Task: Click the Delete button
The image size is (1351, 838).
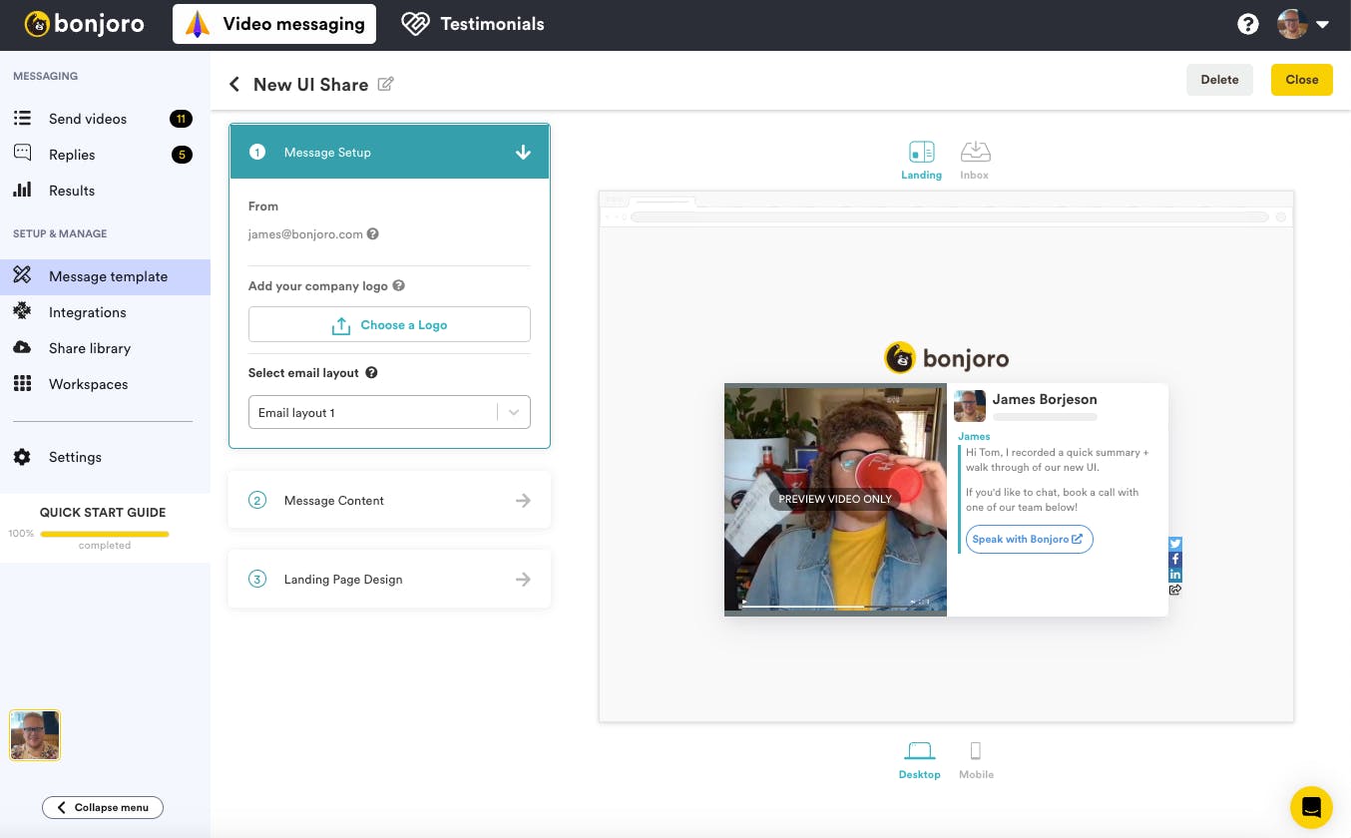Action: (1219, 80)
